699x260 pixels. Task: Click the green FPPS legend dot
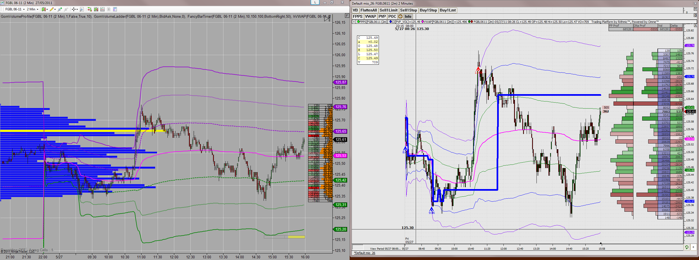[358, 22]
